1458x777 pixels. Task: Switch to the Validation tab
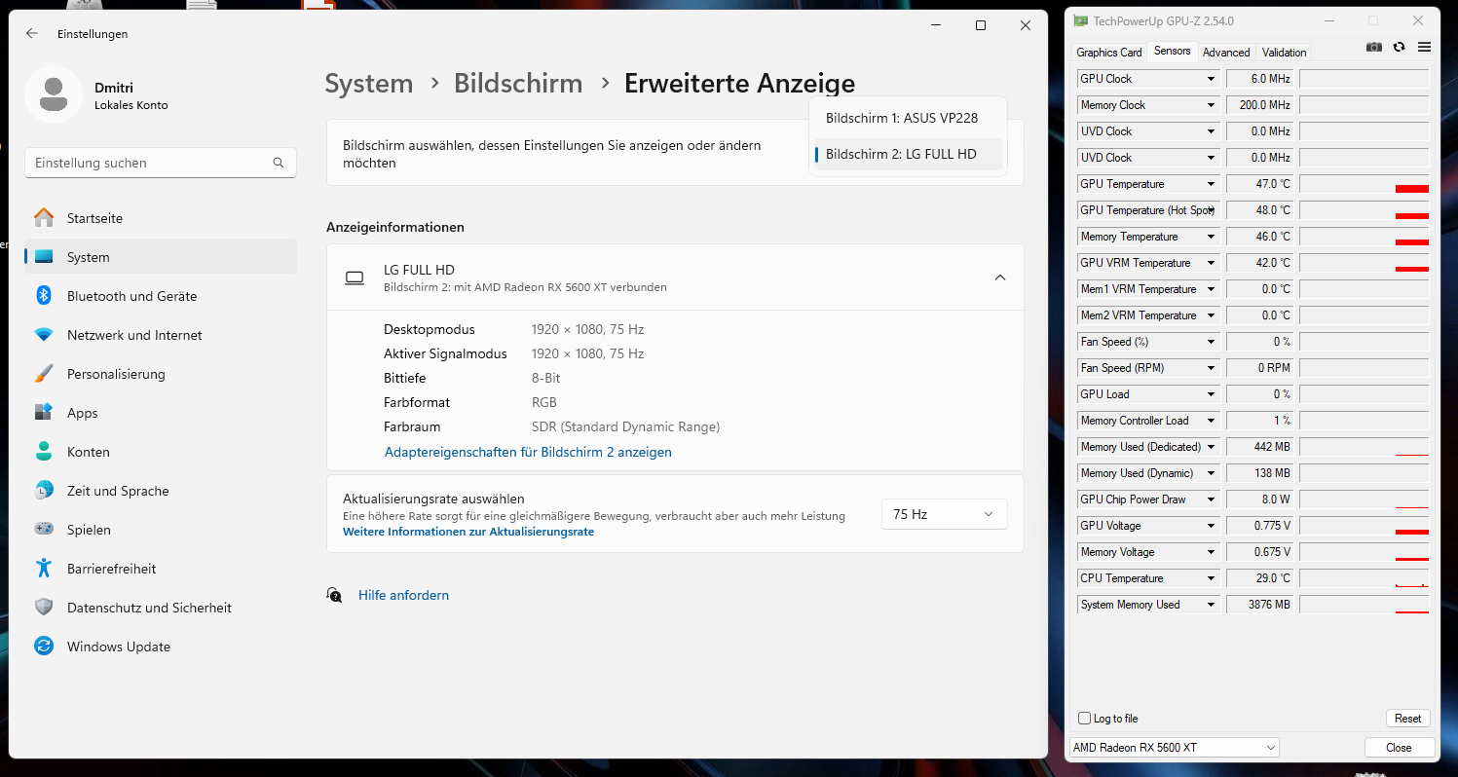click(1284, 53)
